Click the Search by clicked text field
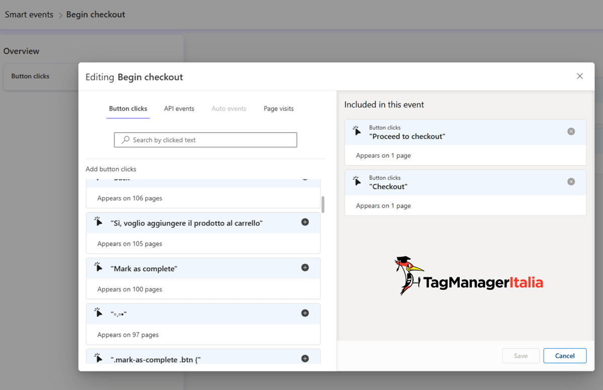The image size is (603, 390). tap(206, 139)
